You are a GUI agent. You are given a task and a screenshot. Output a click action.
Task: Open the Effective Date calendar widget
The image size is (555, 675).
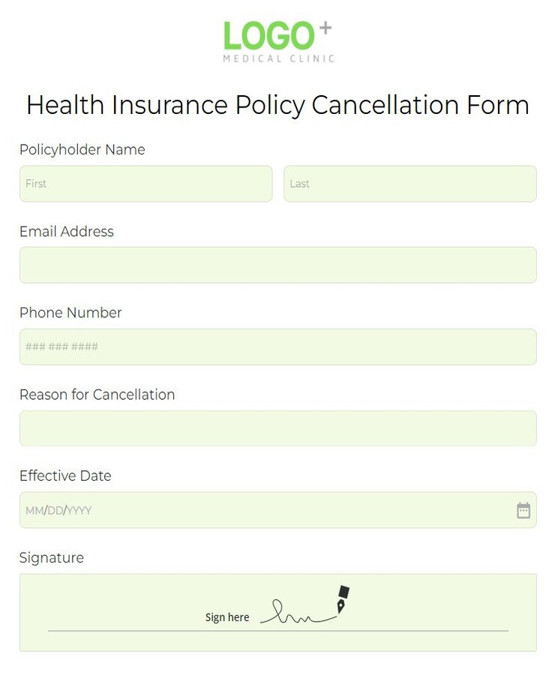[525, 510]
